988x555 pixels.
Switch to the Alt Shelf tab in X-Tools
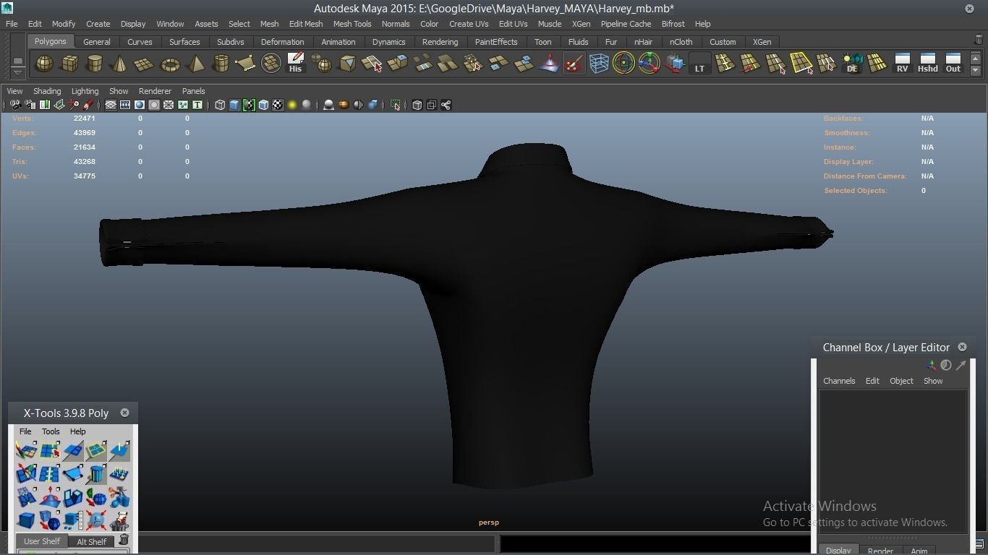(92, 541)
